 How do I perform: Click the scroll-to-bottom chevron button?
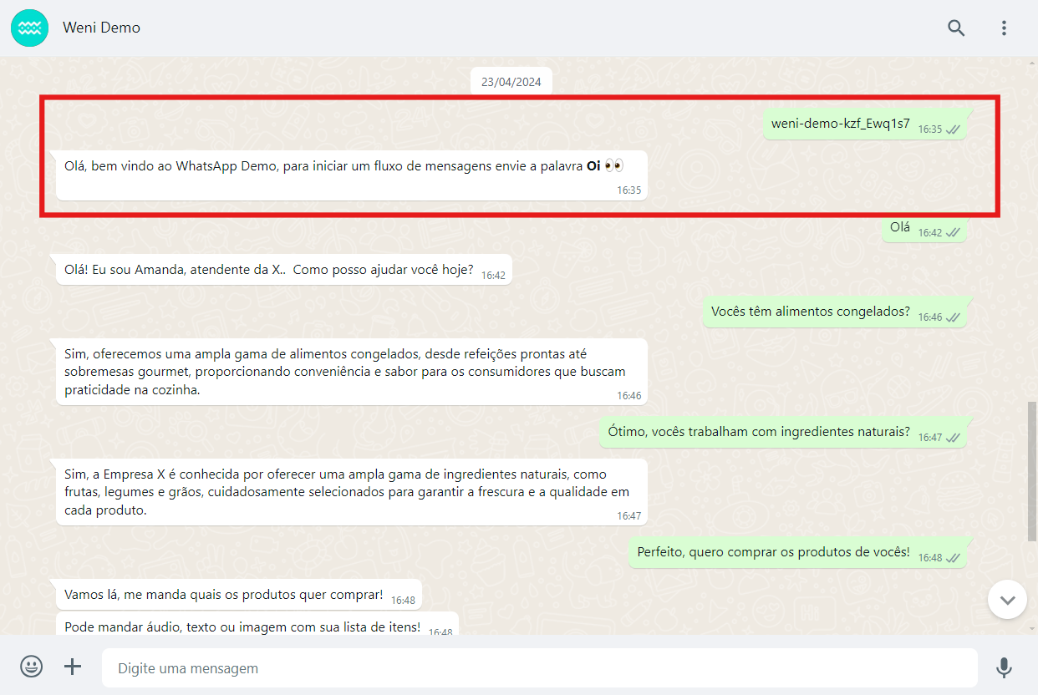[1007, 600]
